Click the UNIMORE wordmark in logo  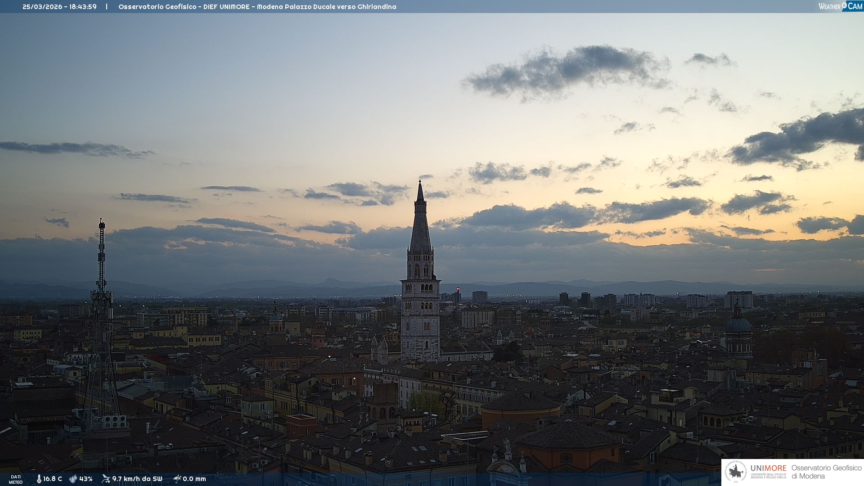pyautogui.click(x=768, y=468)
